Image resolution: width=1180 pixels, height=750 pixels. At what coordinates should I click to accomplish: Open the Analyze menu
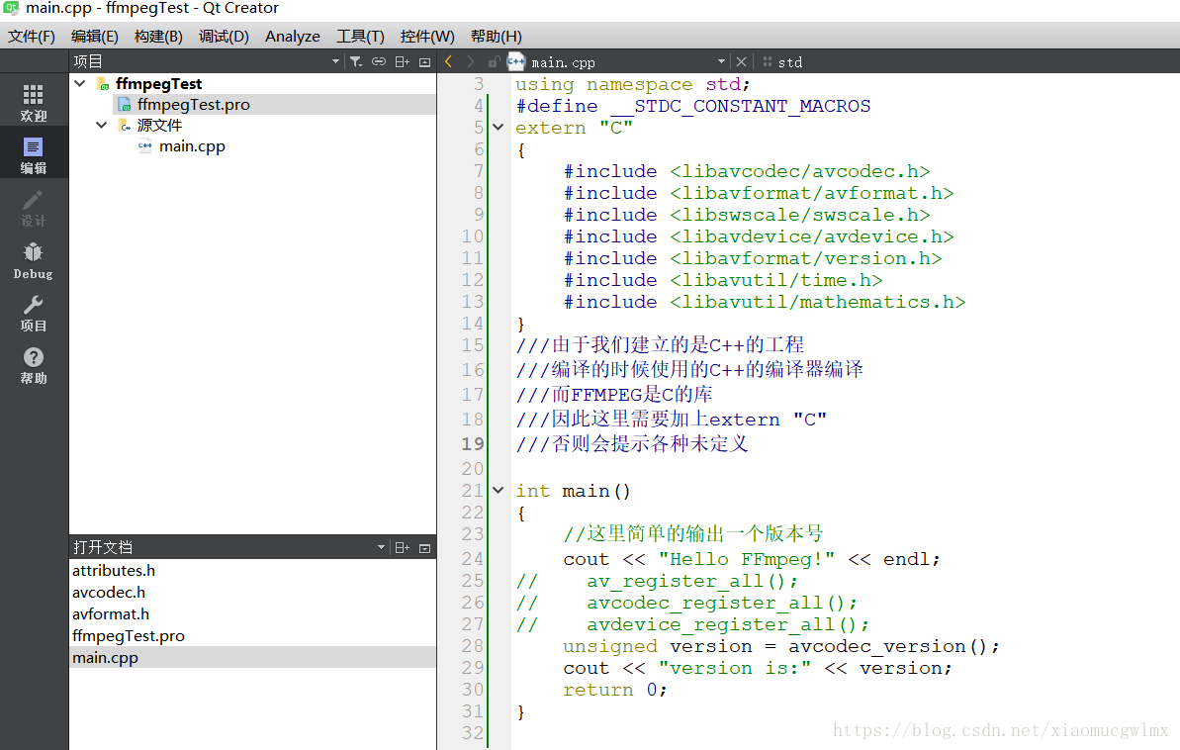[x=292, y=37]
